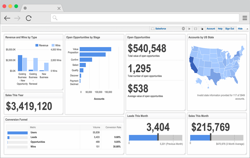Click the Florida state on the map
The image size is (250, 158).
pos(235,79)
